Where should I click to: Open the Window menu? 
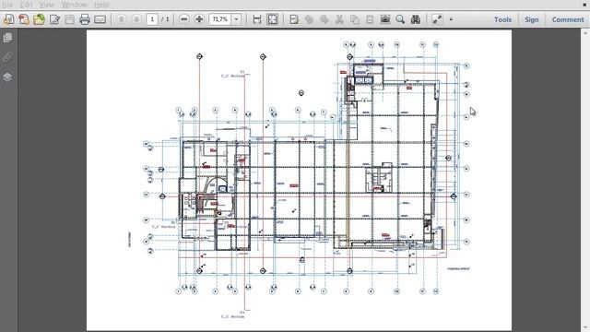click(x=74, y=5)
